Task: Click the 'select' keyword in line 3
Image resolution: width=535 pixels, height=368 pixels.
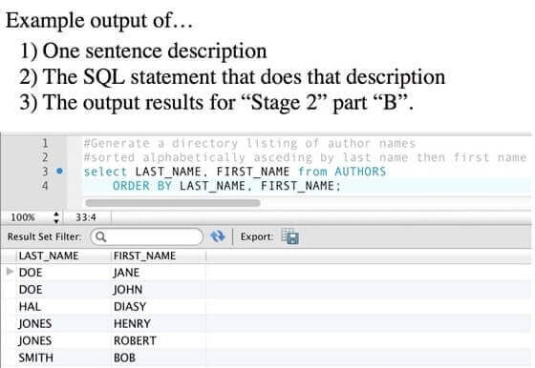Action: (x=105, y=172)
